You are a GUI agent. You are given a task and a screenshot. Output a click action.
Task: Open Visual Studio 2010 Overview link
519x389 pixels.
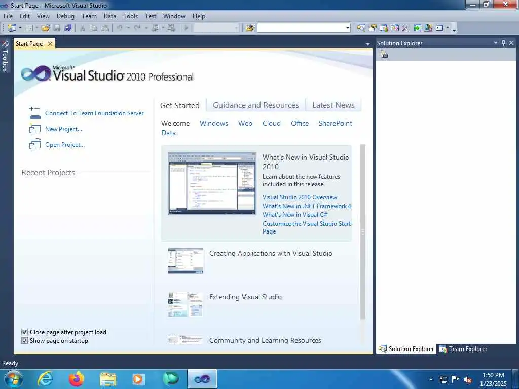(300, 197)
